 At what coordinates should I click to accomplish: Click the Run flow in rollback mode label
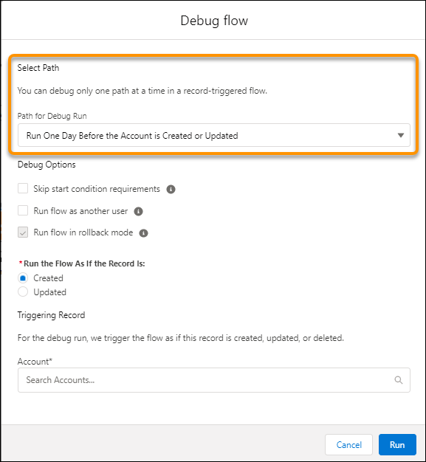[83, 232]
